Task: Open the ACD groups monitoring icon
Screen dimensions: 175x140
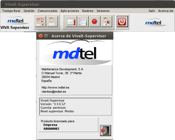Action: (x=40, y=22)
